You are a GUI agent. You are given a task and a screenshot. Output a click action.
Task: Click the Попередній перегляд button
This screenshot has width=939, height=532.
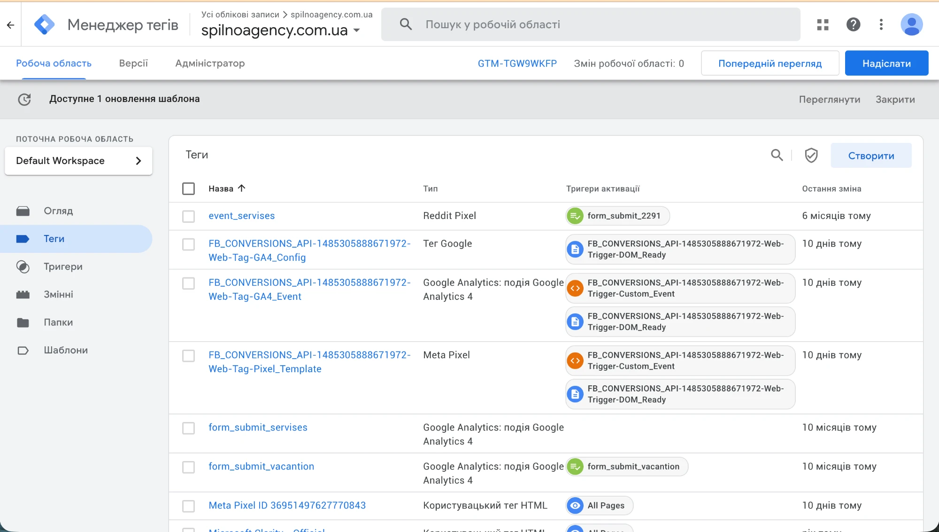(x=770, y=63)
